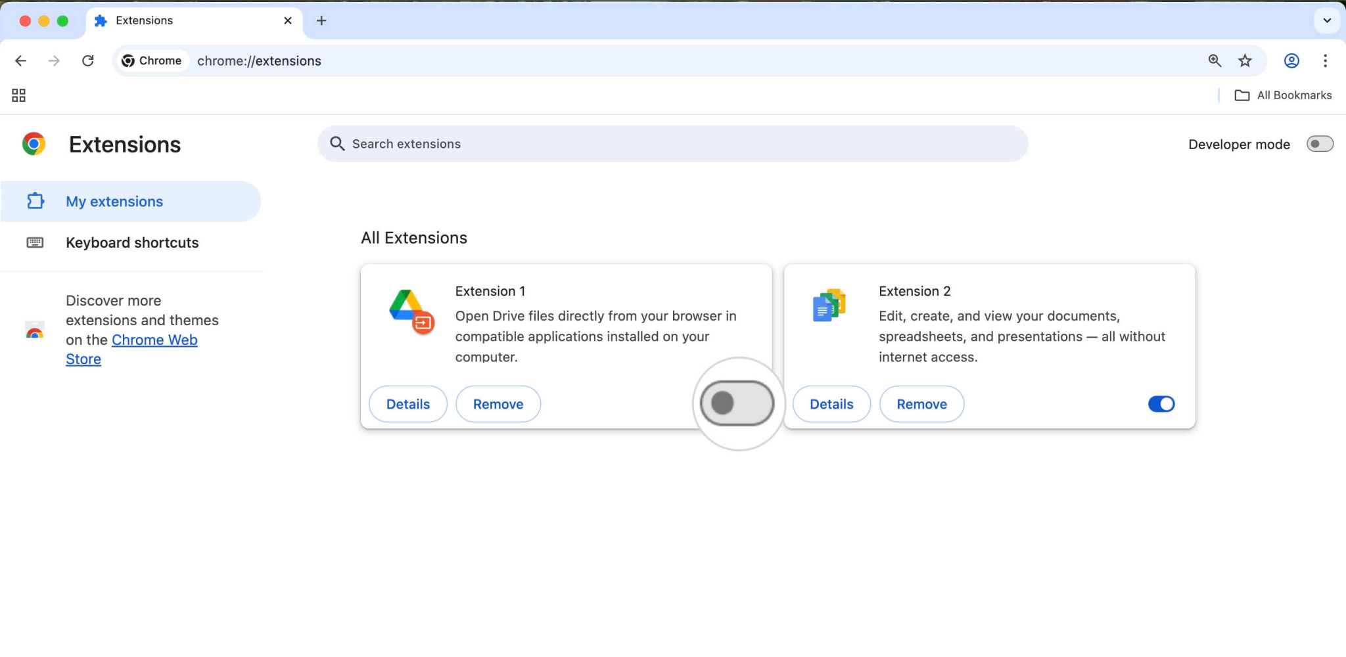Click the Chrome Web Store icon in sidebar
Image resolution: width=1346 pixels, height=657 pixels.
35,330
